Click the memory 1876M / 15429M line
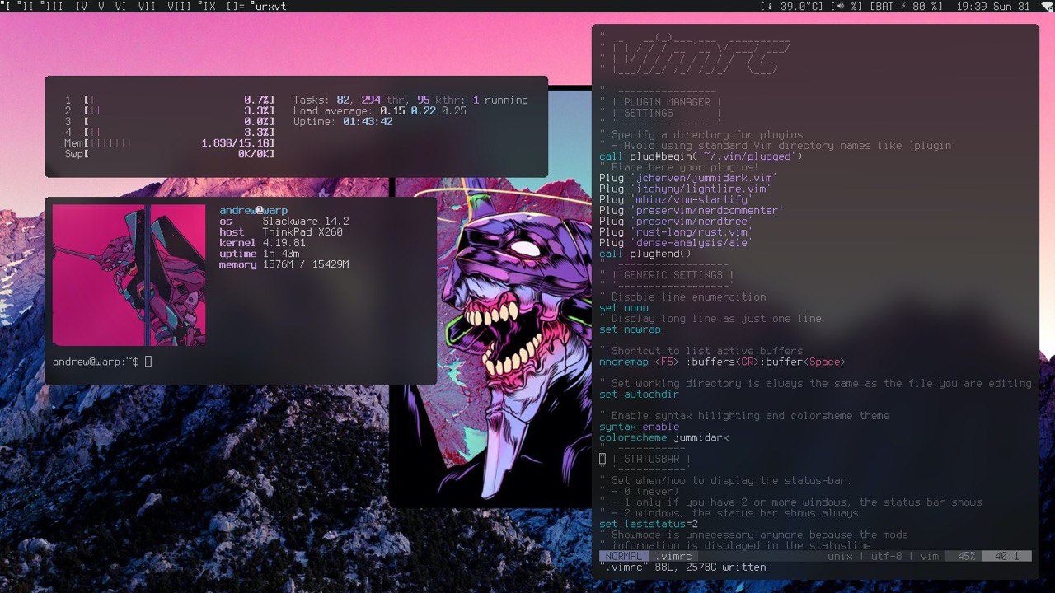 tap(284, 264)
